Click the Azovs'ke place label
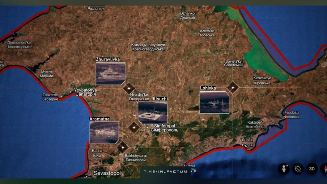Viewport: 327px width, 184px height. [207, 33]
